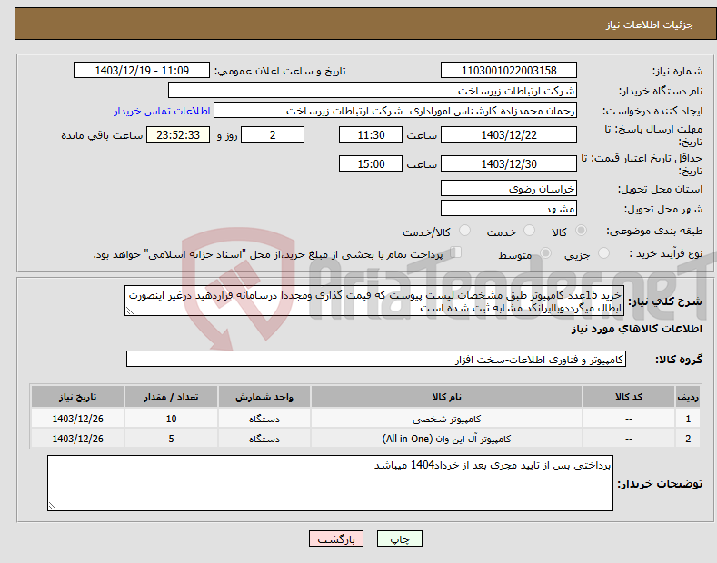Click the resize handle of description text area
The height and width of the screenshot is (563, 717).
coord(130,311)
